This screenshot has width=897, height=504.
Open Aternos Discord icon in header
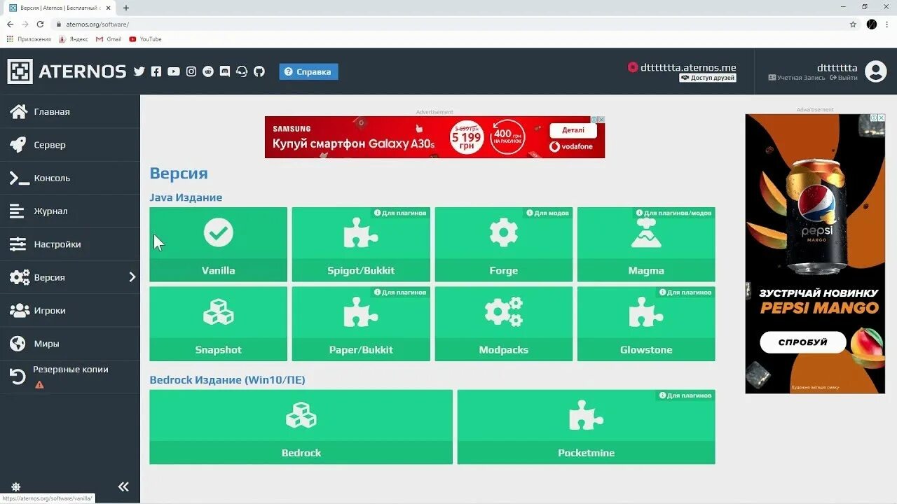[x=225, y=71]
